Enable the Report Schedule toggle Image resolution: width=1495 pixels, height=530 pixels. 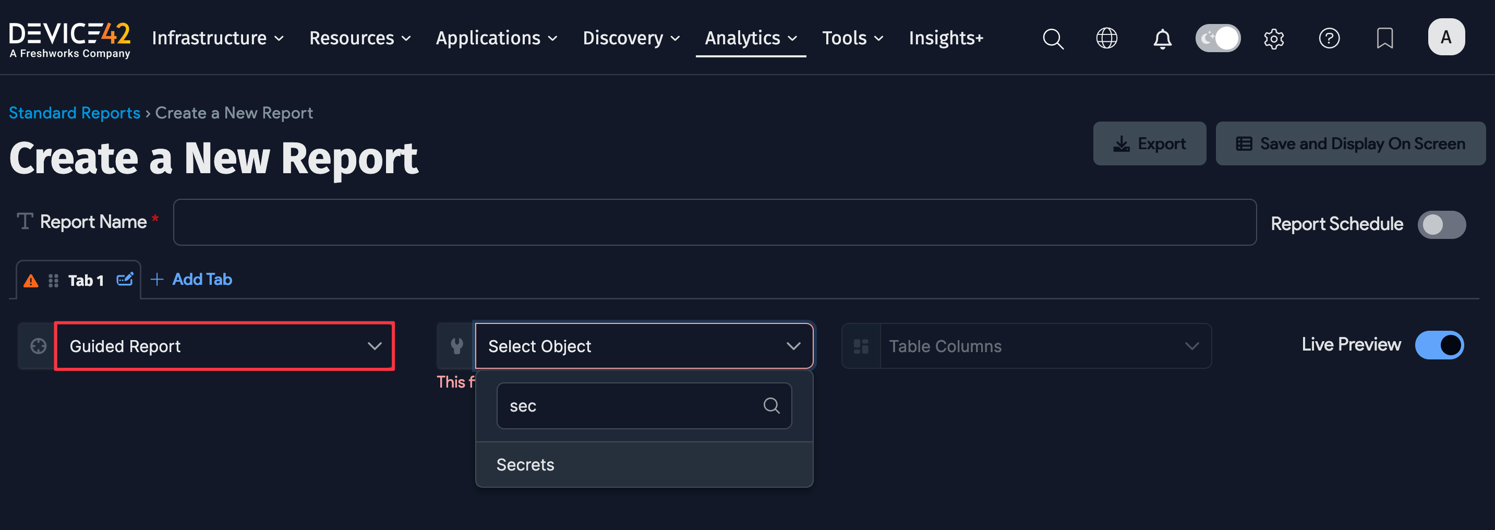1441,225
